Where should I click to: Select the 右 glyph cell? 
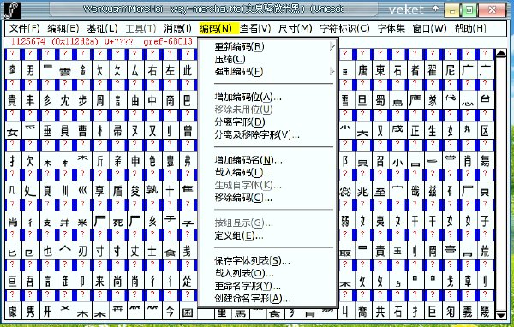152,70
